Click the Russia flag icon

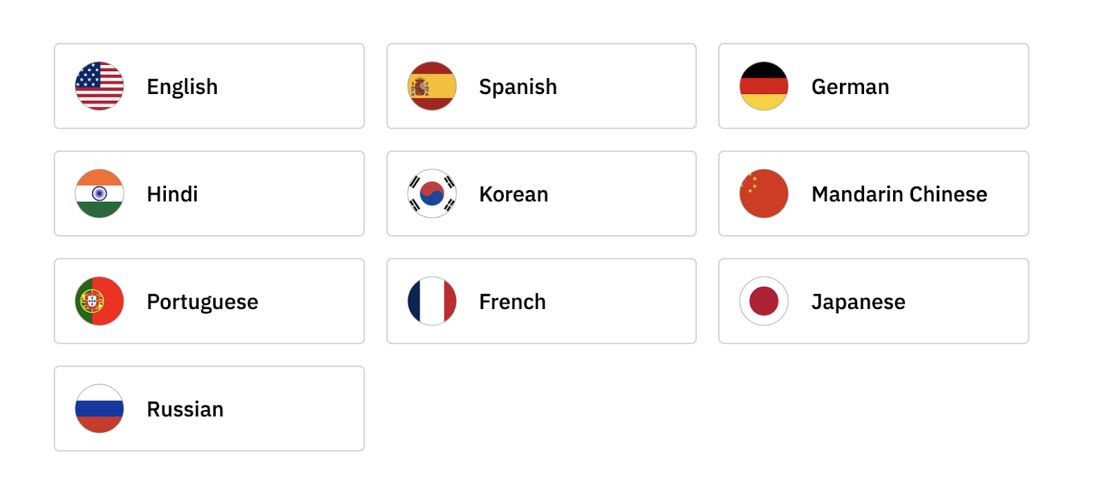[100, 409]
